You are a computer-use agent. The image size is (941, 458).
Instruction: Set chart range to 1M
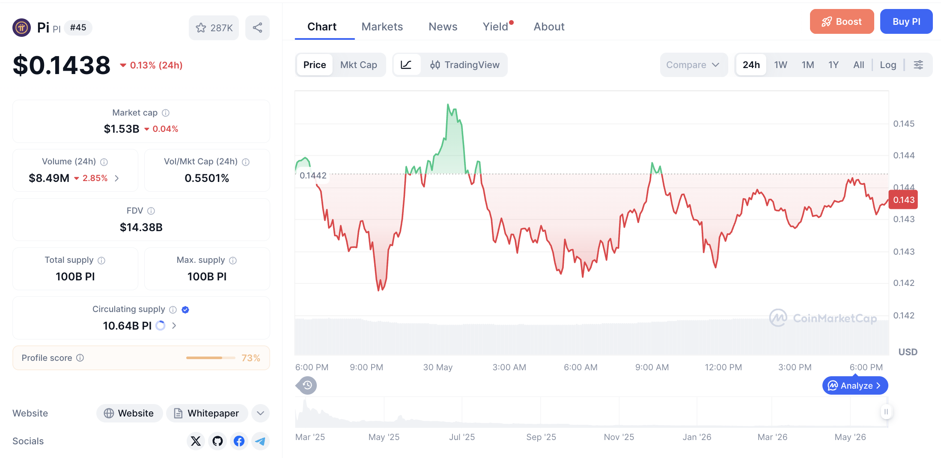coord(808,65)
